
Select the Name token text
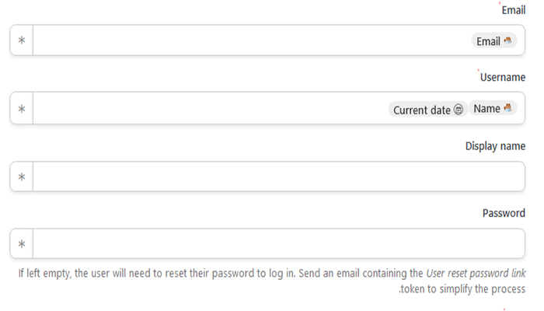coord(486,109)
